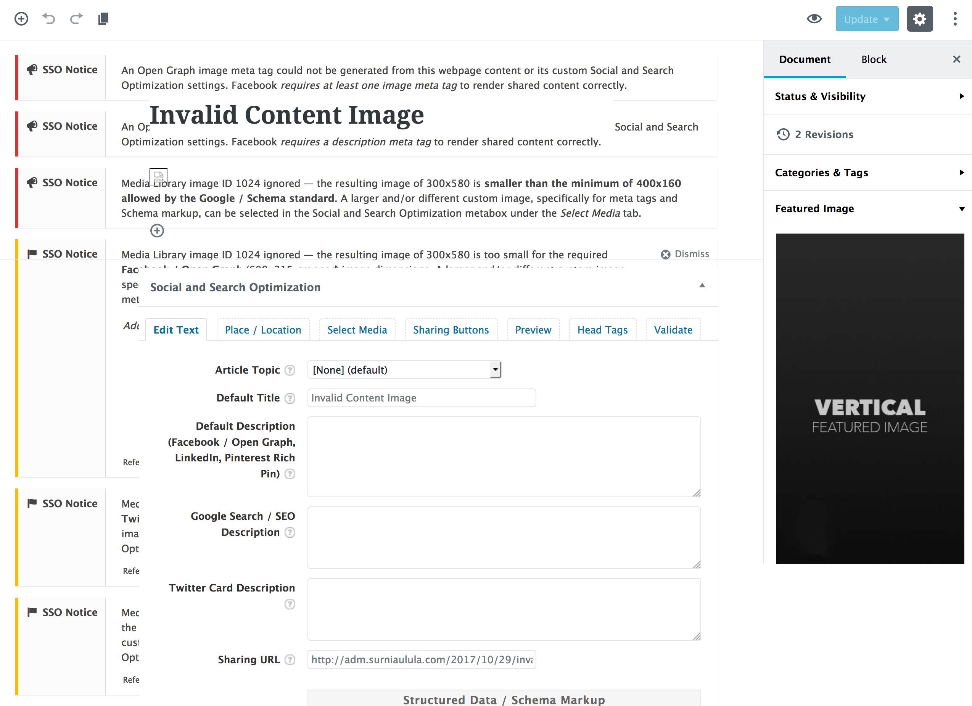Dismiss the Facebook image size SSO notice
This screenshot has height=706, width=972.
pos(685,254)
